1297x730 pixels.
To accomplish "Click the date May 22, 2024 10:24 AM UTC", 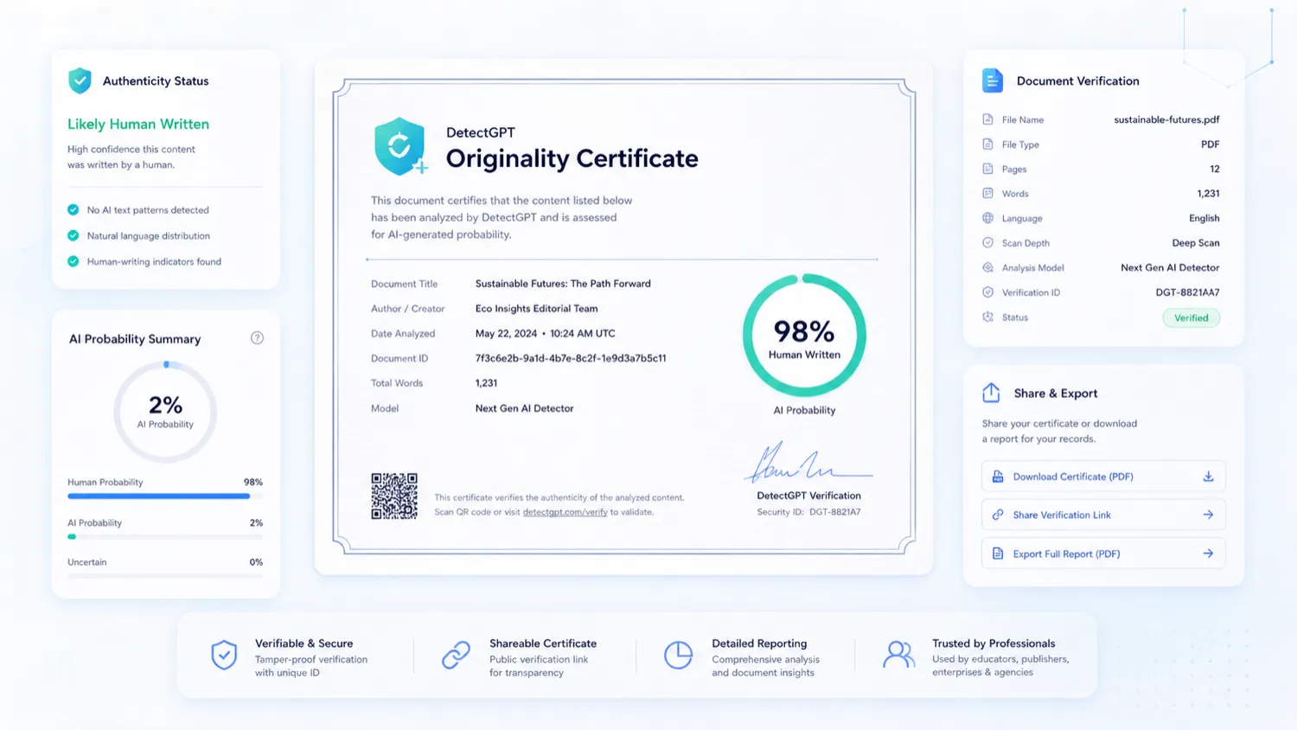I will (x=545, y=333).
